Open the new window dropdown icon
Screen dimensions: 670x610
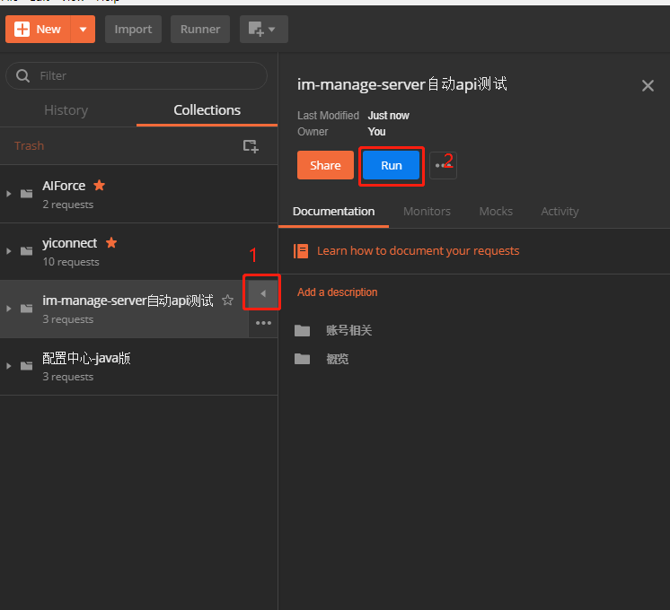coord(264,29)
